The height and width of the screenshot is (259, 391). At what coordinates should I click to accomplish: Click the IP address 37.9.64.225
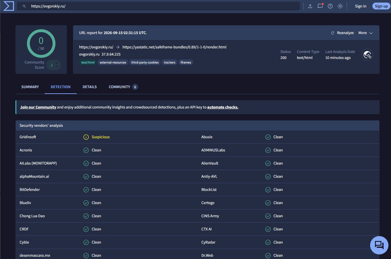pyautogui.click(x=111, y=54)
